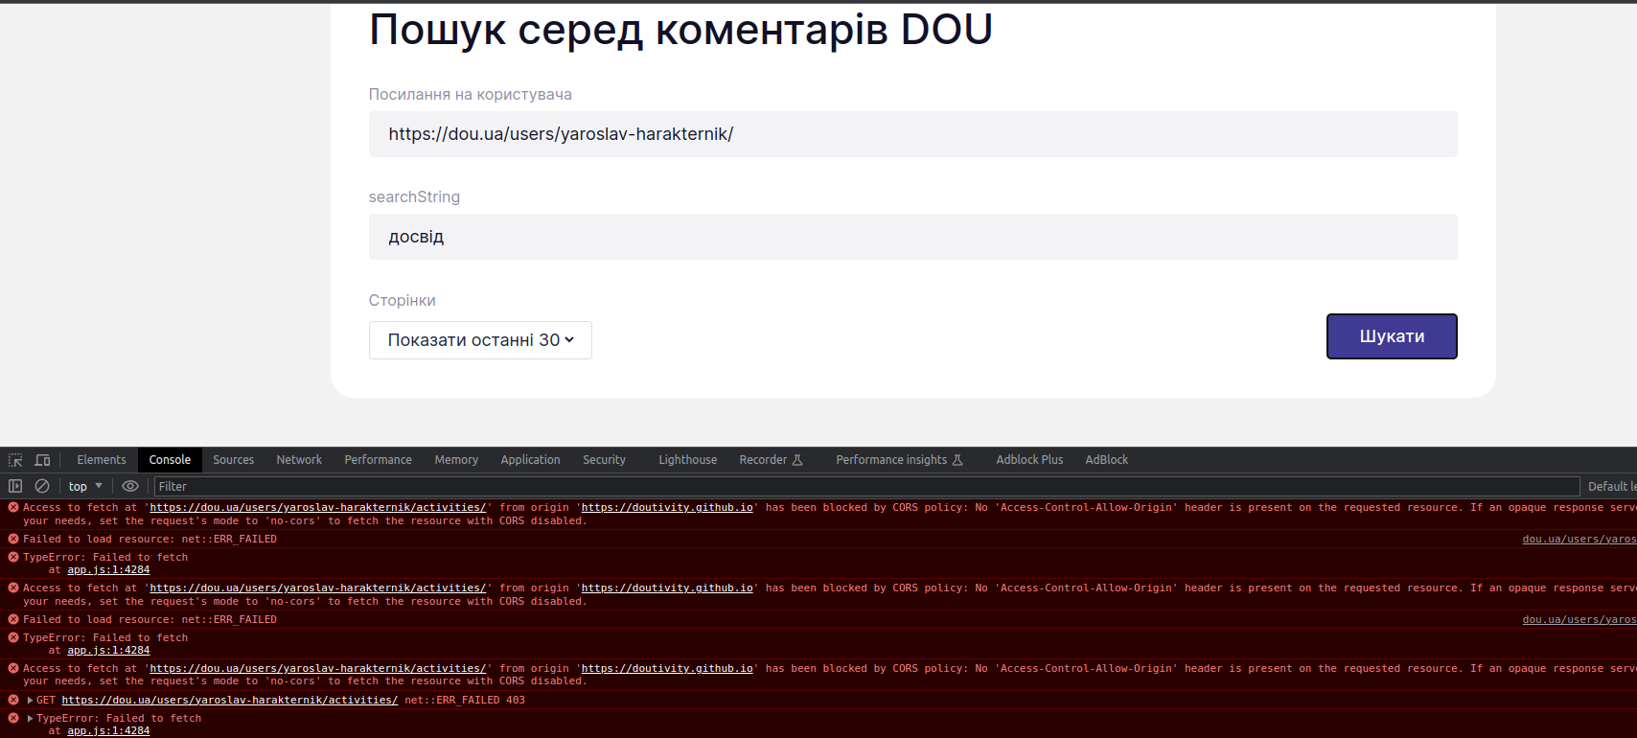1637x738 pixels.
Task: Focus the searchString input containing досвід
Action: tap(913, 237)
